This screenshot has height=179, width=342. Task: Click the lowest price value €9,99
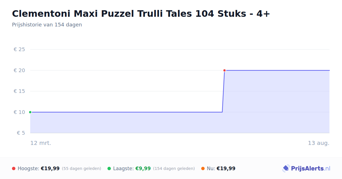143,168
